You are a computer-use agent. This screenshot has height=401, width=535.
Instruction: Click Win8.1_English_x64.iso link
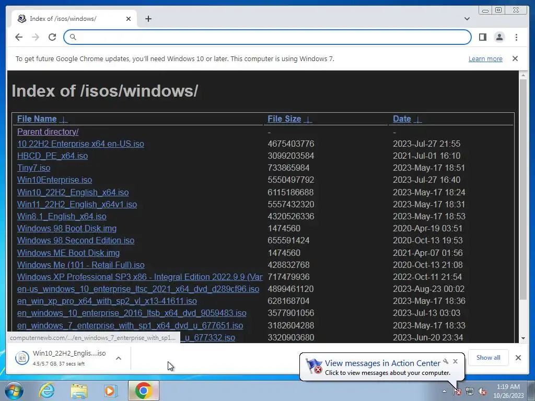pos(62,216)
